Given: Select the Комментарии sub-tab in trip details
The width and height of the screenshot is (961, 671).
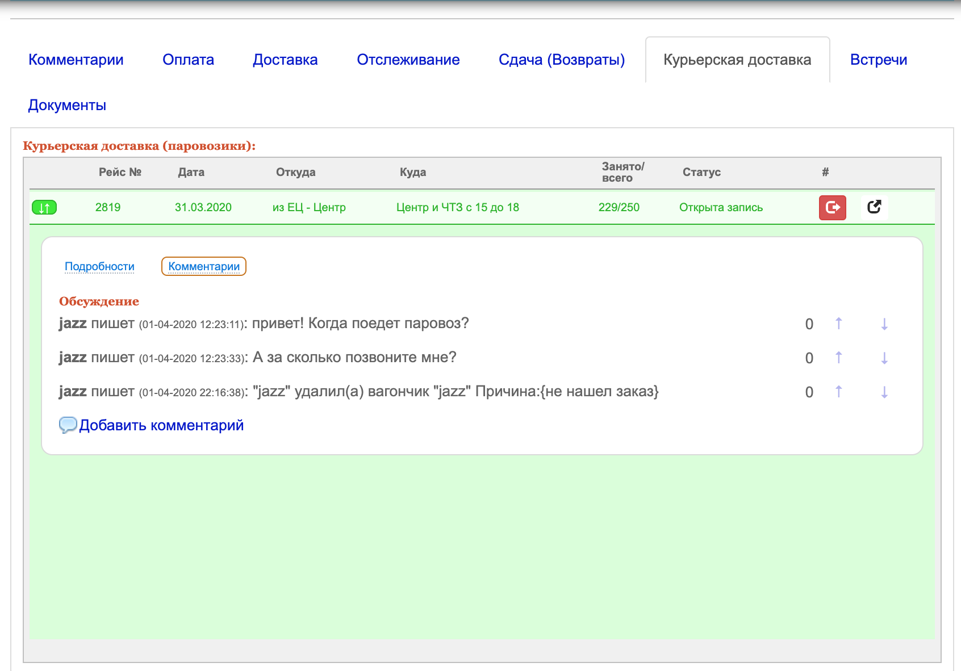Looking at the screenshot, I should coord(204,266).
